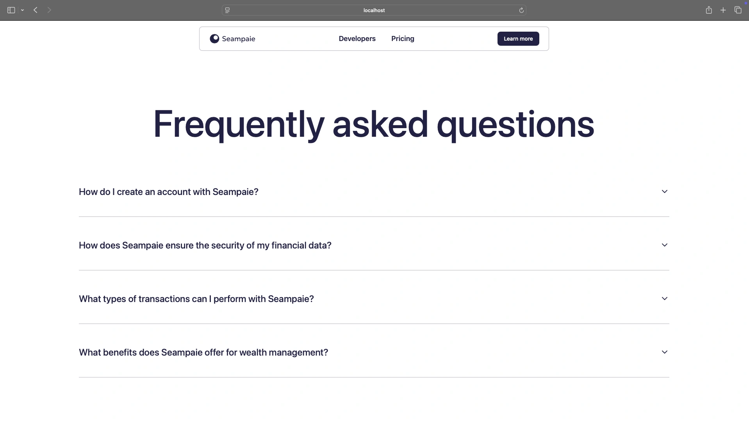
Task: Open the sidebar dropdown arrow
Action: pos(23,10)
